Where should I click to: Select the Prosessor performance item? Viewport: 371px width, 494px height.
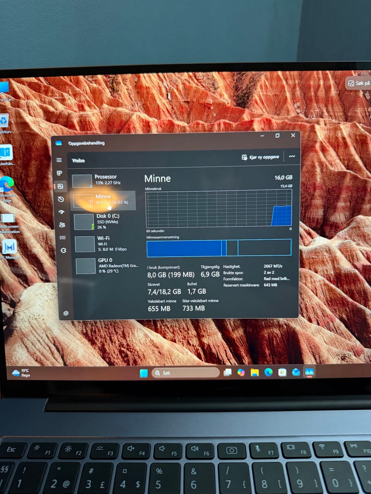(x=104, y=180)
